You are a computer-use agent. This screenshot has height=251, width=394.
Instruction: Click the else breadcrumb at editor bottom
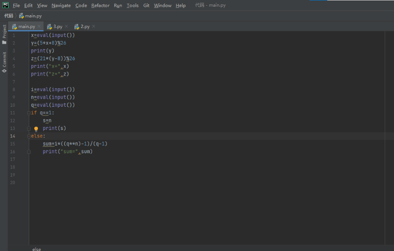37,249
